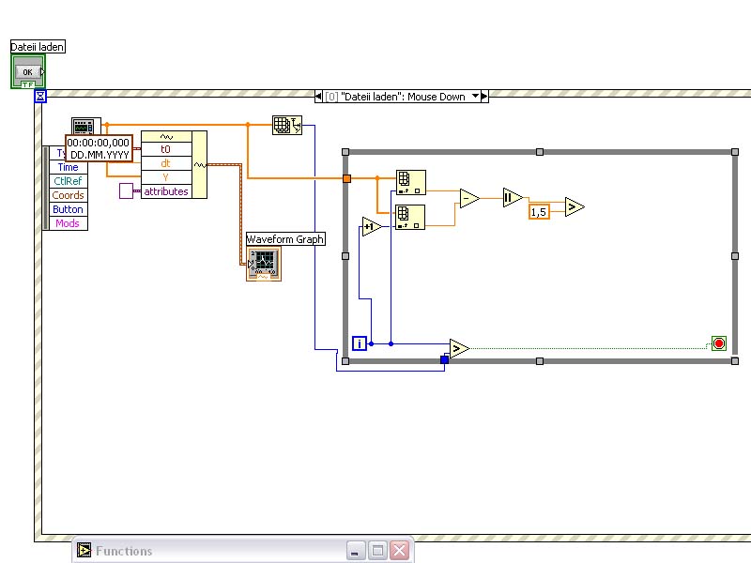Select the empty attributes variant constant

[x=126, y=190]
